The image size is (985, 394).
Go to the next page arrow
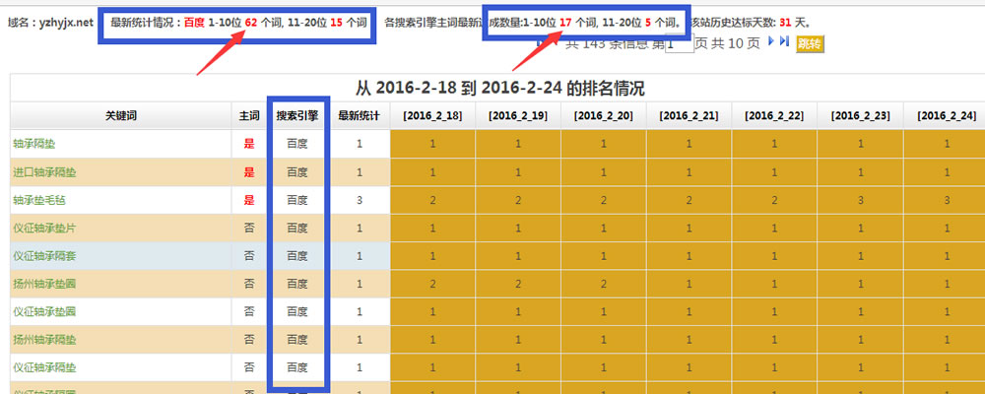point(772,42)
